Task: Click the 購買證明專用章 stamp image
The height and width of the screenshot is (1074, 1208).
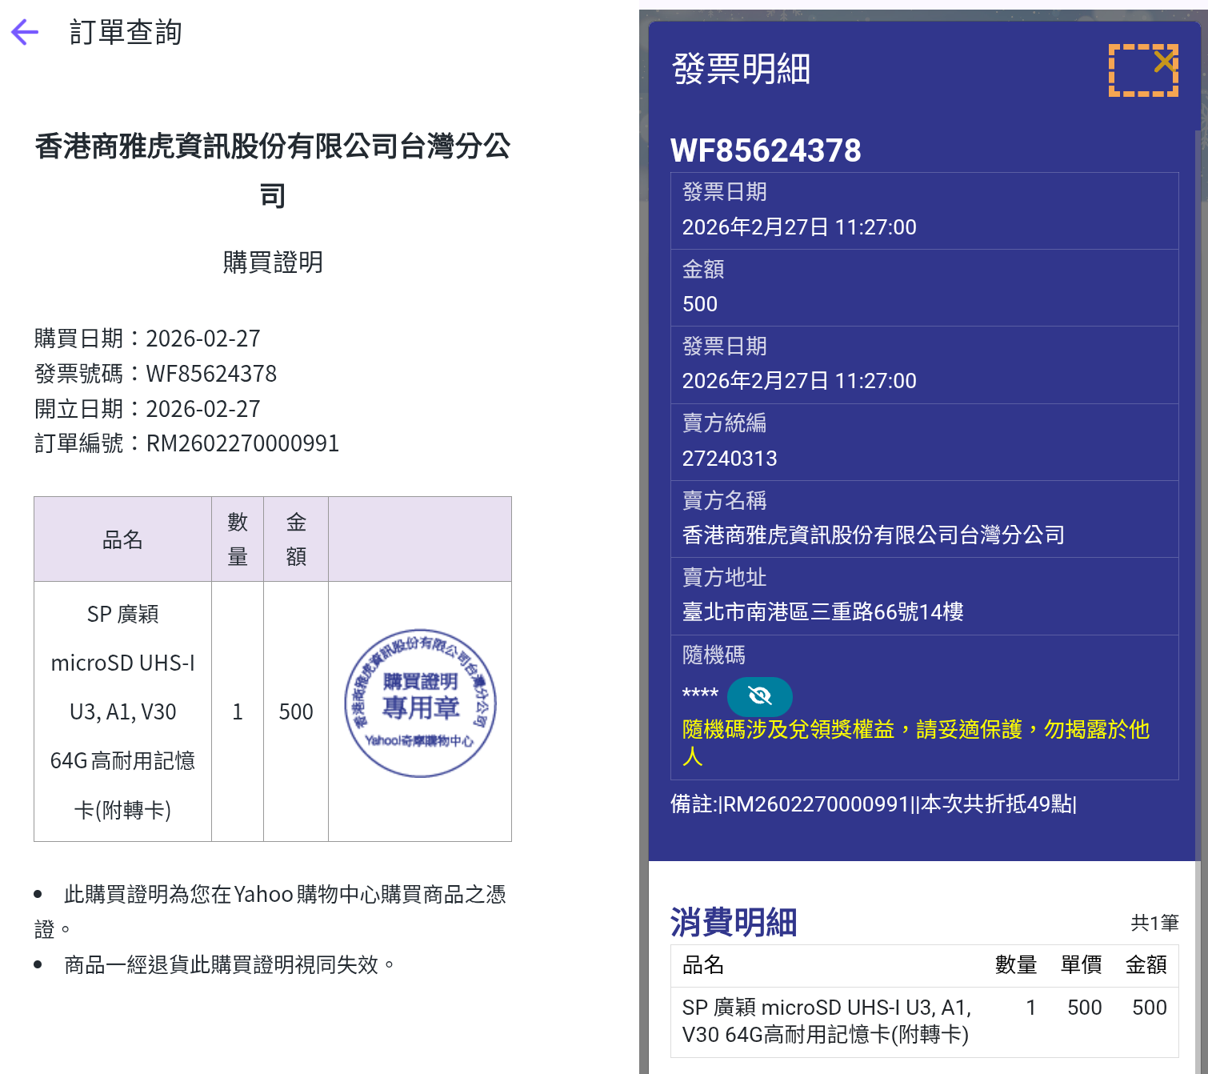Action: (x=420, y=703)
